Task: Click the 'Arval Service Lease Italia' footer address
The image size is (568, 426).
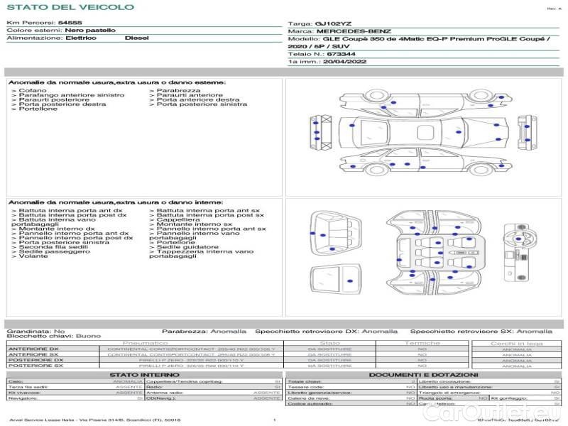Action: [95, 420]
